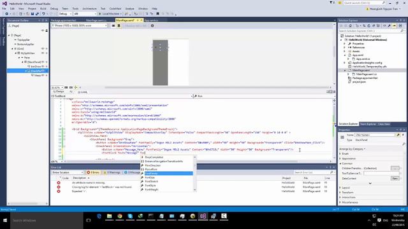Click Save All icon in toolbar
The height and width of the screenshot is (229, 408).
point(37,14)
